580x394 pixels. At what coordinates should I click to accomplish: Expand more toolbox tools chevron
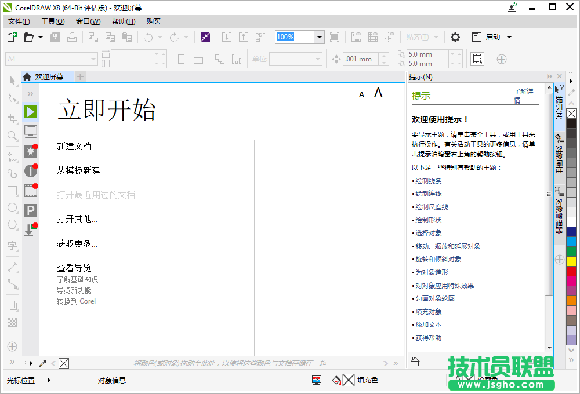pos(12,362)
